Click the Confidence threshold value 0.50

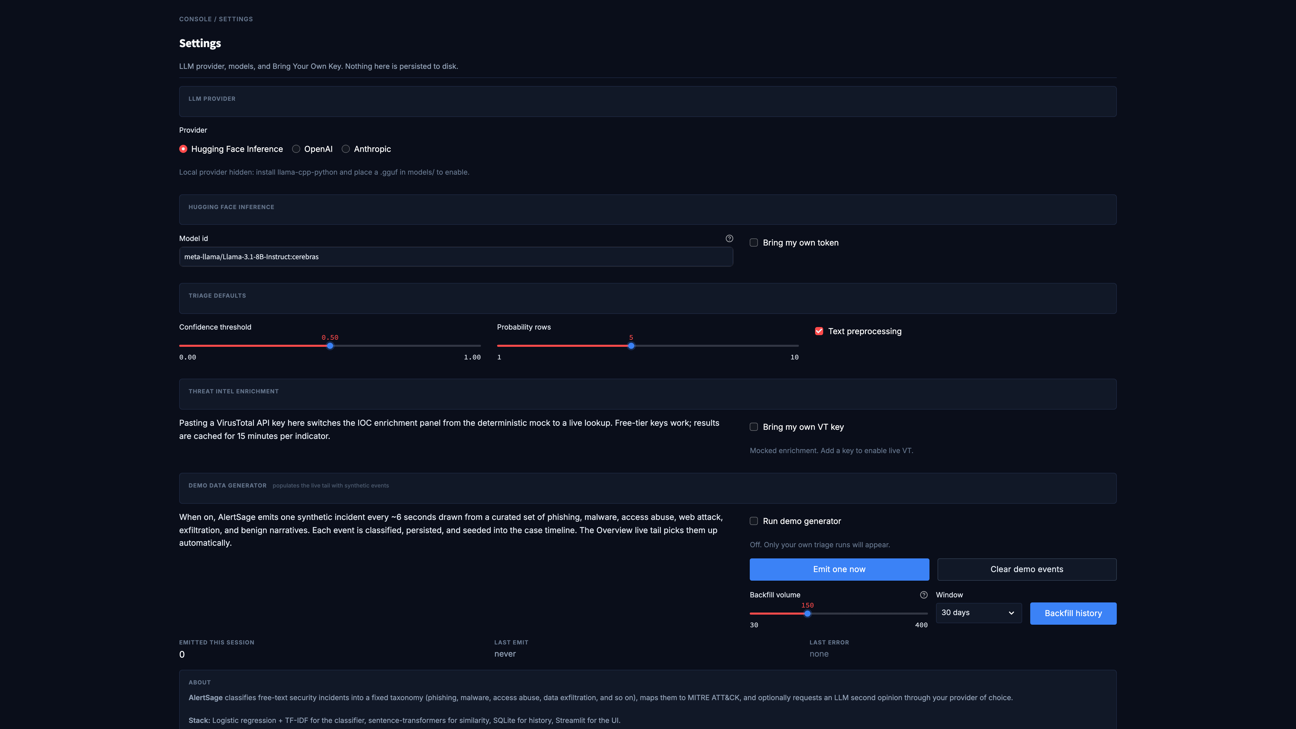[x=330, y=338]
